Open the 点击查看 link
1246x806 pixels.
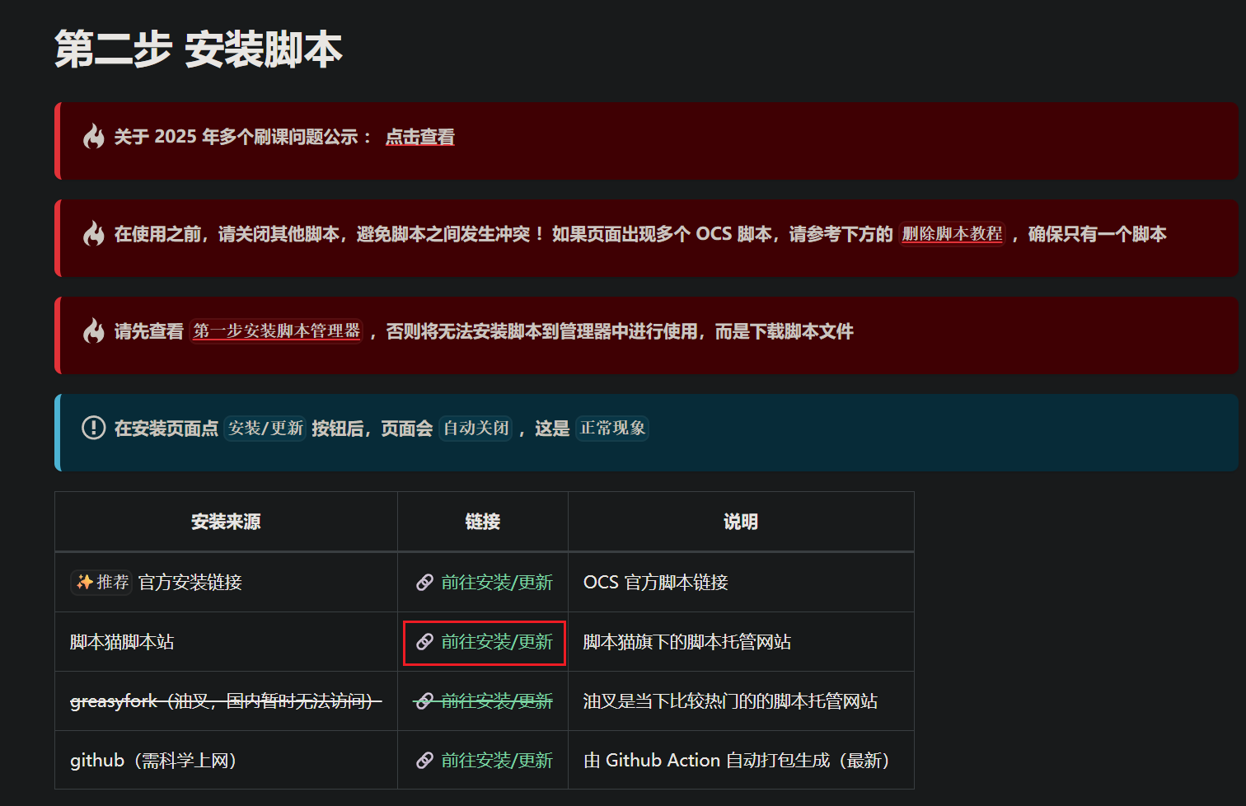click(x=419, y=137)
